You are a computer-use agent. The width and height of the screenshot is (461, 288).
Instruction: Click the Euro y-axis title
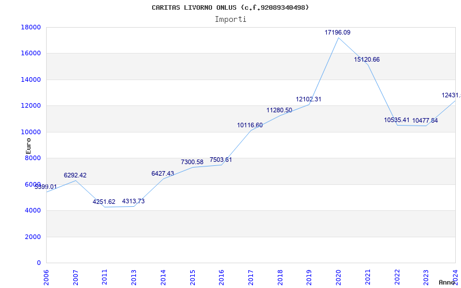[x=28, y=146]
